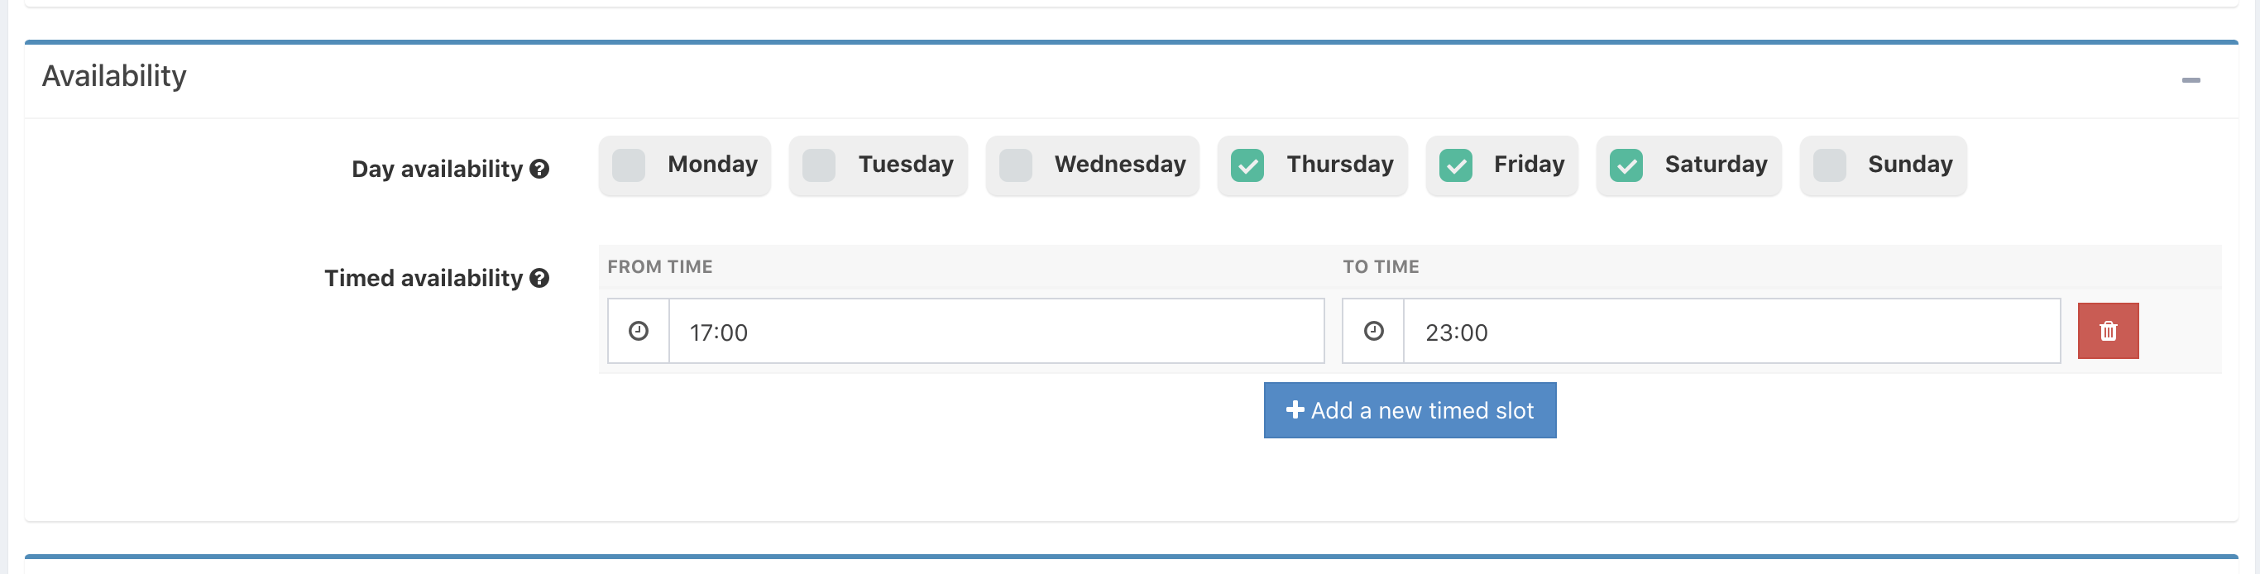Click the Timed availability help icon
Screen dimensions: 2260x574
539,278
